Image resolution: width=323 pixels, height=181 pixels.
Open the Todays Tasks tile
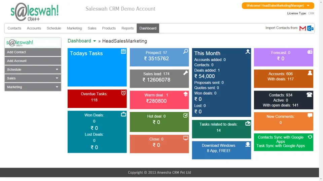click(x=97, y=67)
